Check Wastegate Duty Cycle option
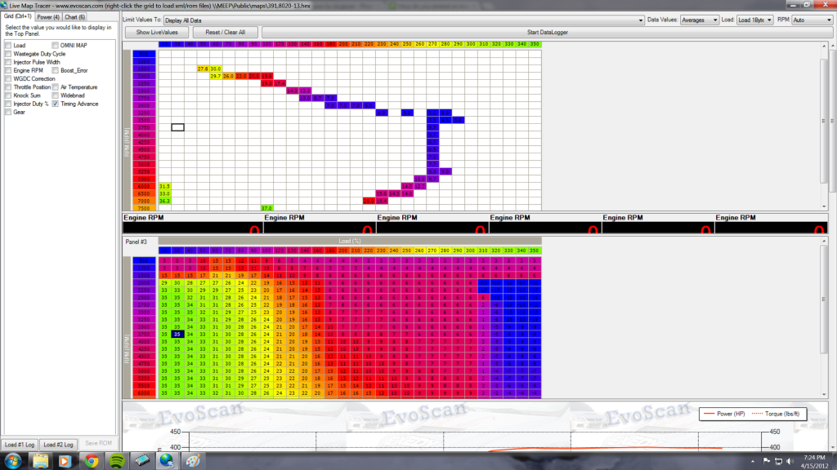 8,54
